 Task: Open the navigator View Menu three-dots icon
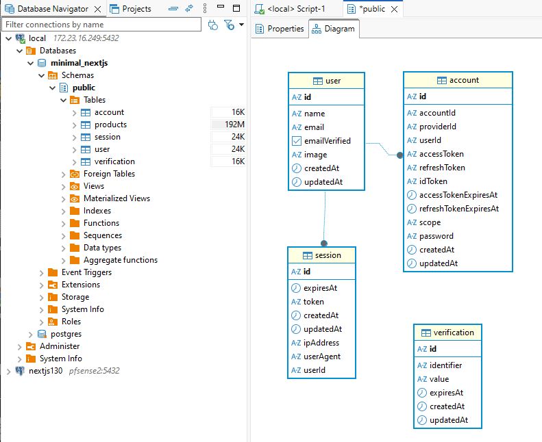205,9
